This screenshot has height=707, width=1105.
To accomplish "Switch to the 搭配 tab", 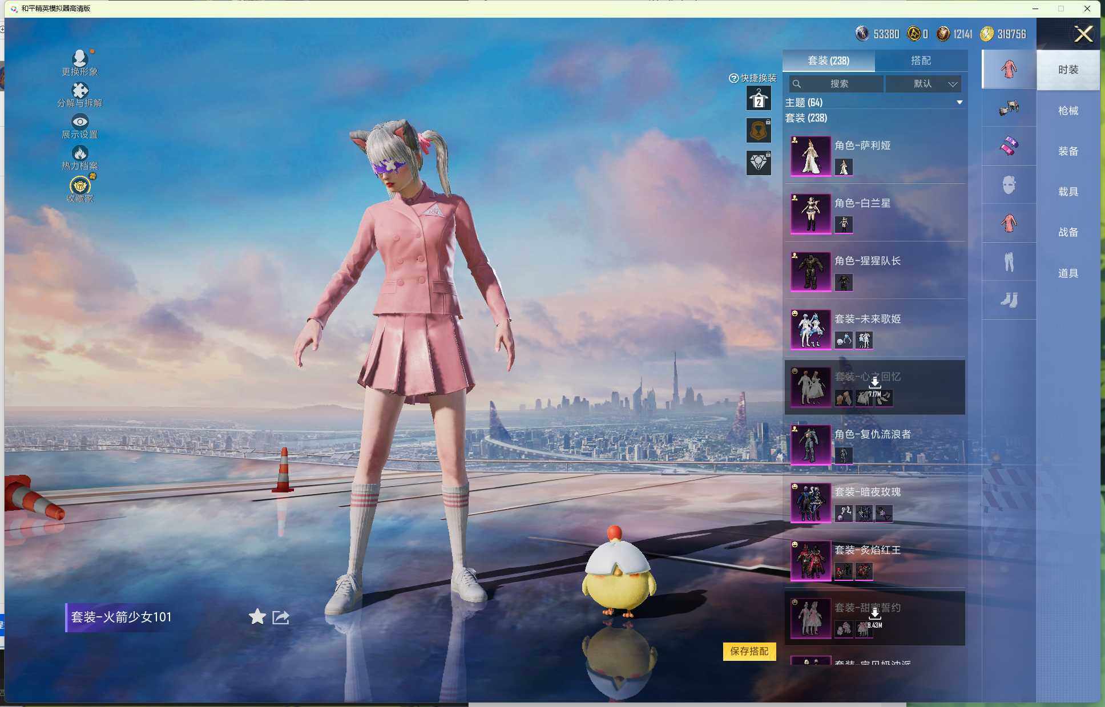I will tap(921, 60).
